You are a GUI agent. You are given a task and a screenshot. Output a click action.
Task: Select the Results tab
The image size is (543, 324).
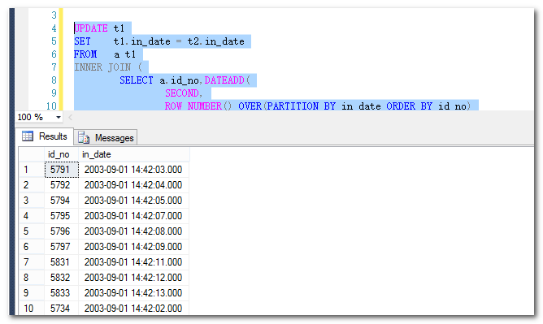pyautogui.click(x=45, y=136)
